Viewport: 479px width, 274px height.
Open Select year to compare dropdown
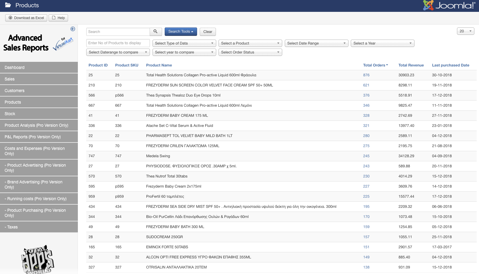coord(184,52)
